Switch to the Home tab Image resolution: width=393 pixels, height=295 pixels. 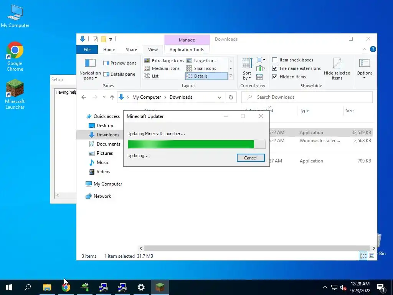click(x=109, y=50)
